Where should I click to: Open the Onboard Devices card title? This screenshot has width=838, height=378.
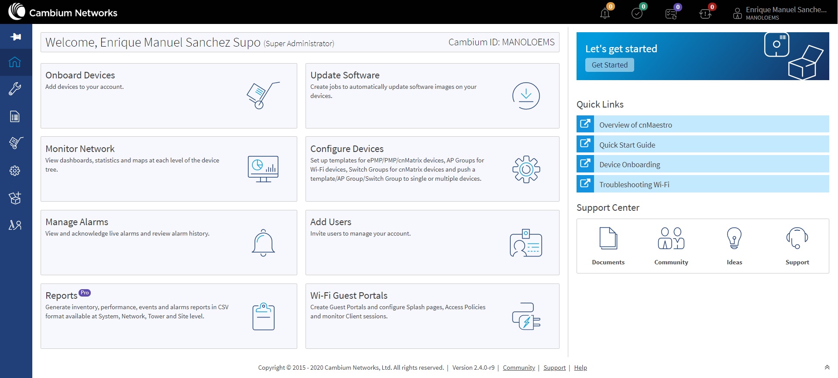pos(80,75)
